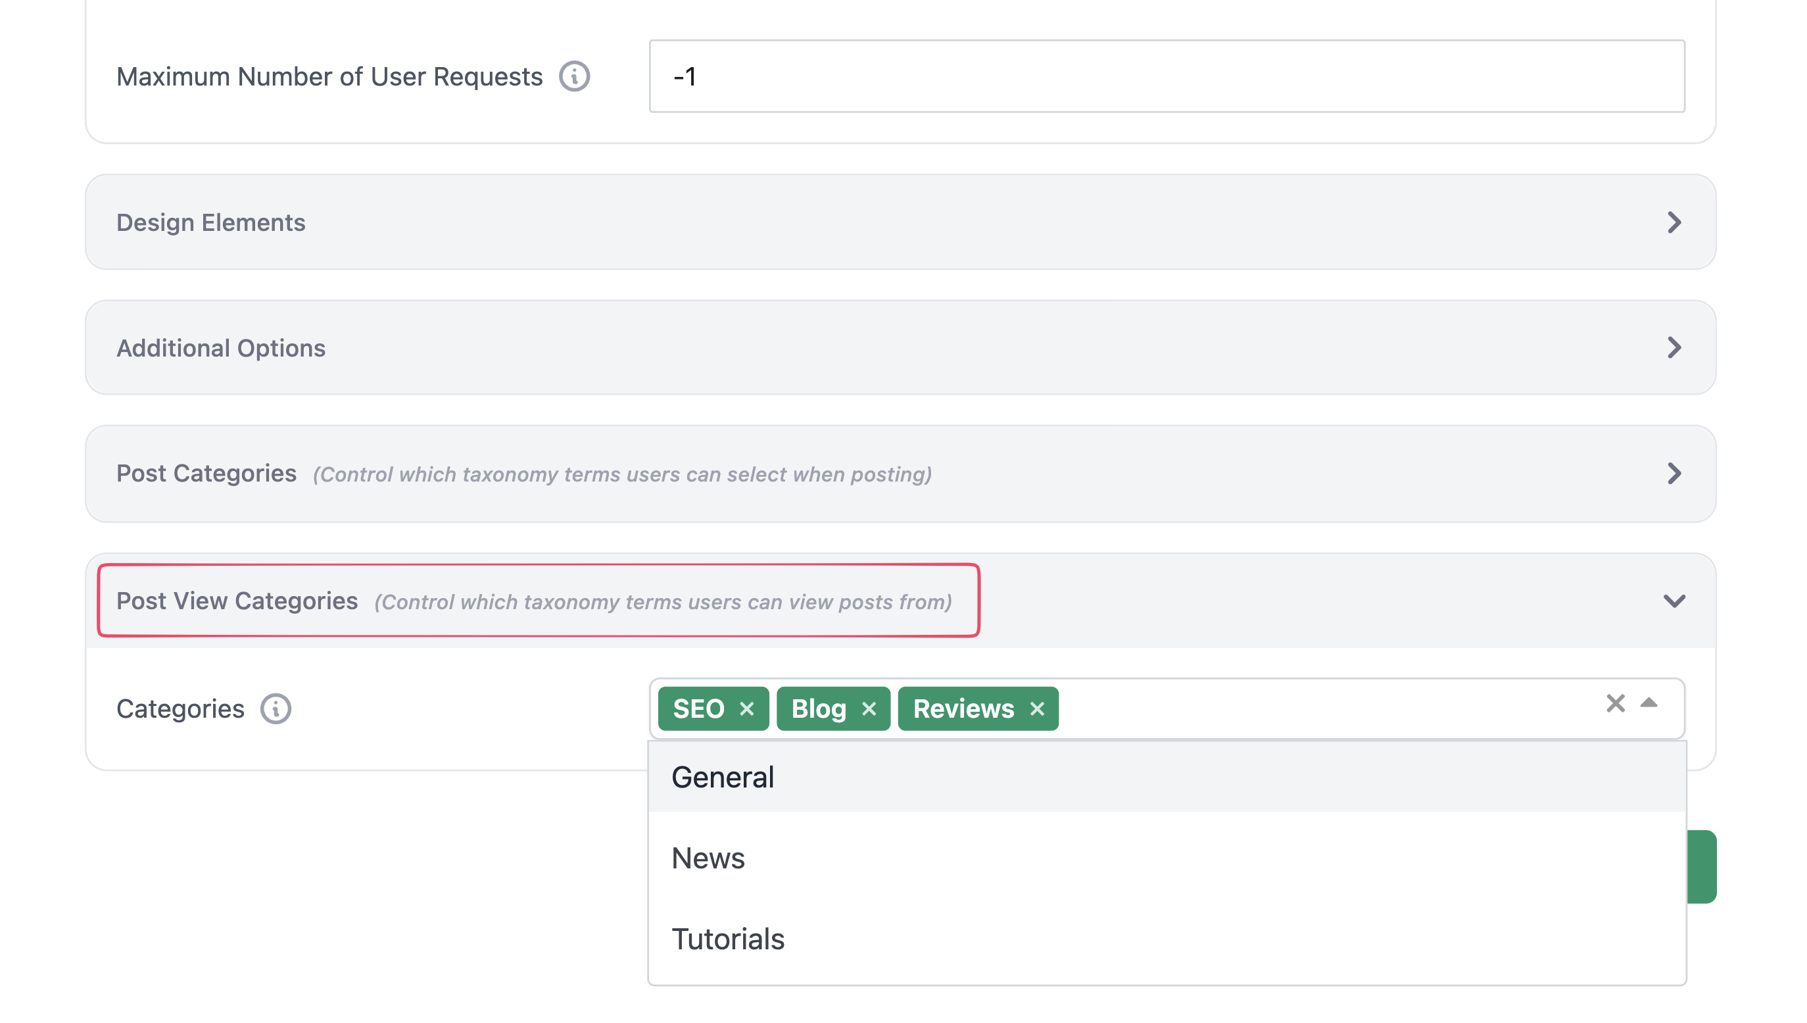Image resolution: width=1807 pixels, height=1023 pixels.
Task: Remove the SEO tag
Action: point(746,709)
